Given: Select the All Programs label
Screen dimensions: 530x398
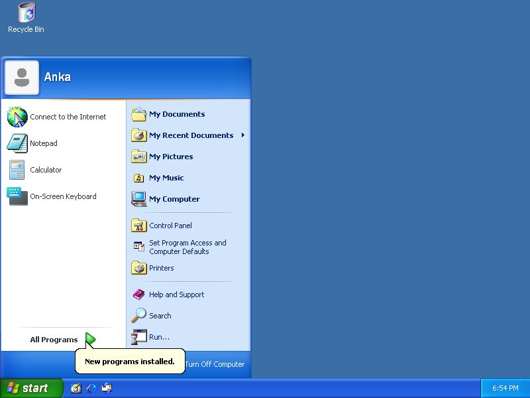Looking at the screenshot, I should pos(54,340).
